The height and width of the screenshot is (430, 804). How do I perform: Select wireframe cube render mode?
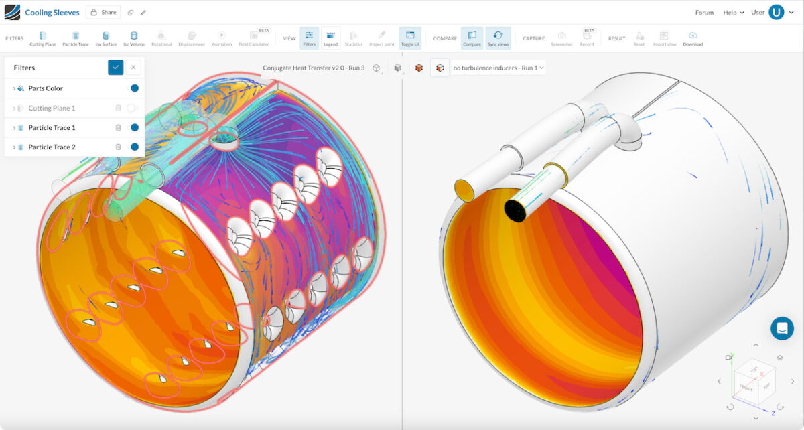377,68
